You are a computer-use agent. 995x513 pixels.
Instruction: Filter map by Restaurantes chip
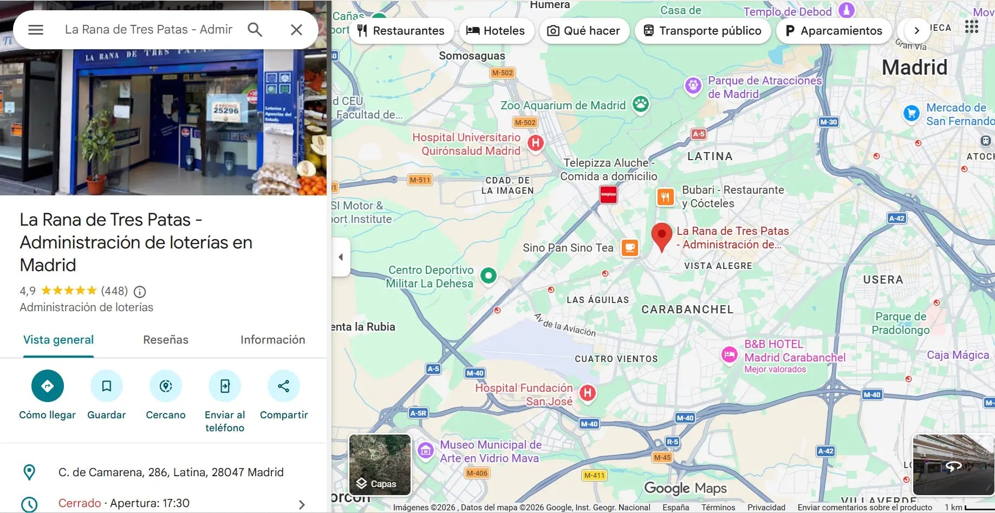click(400, 31)
